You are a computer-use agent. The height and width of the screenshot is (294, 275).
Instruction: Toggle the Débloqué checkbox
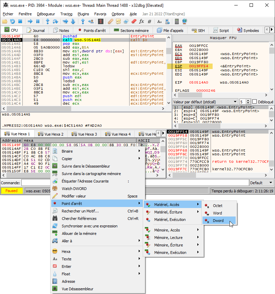pos(254,102)
